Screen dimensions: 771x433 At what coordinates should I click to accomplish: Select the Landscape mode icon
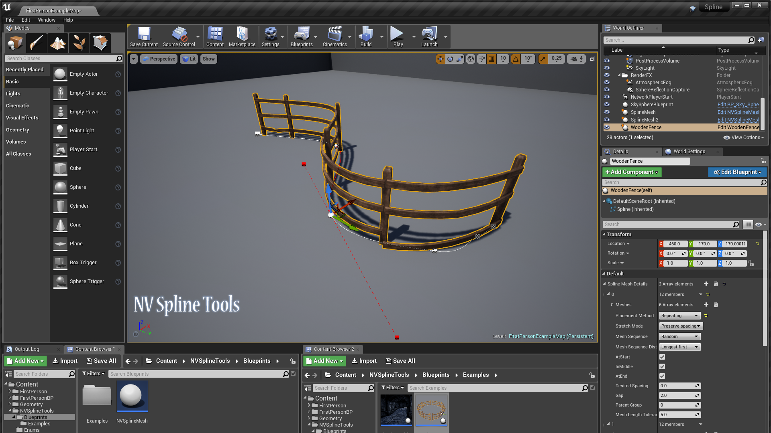tap(58, 43)
